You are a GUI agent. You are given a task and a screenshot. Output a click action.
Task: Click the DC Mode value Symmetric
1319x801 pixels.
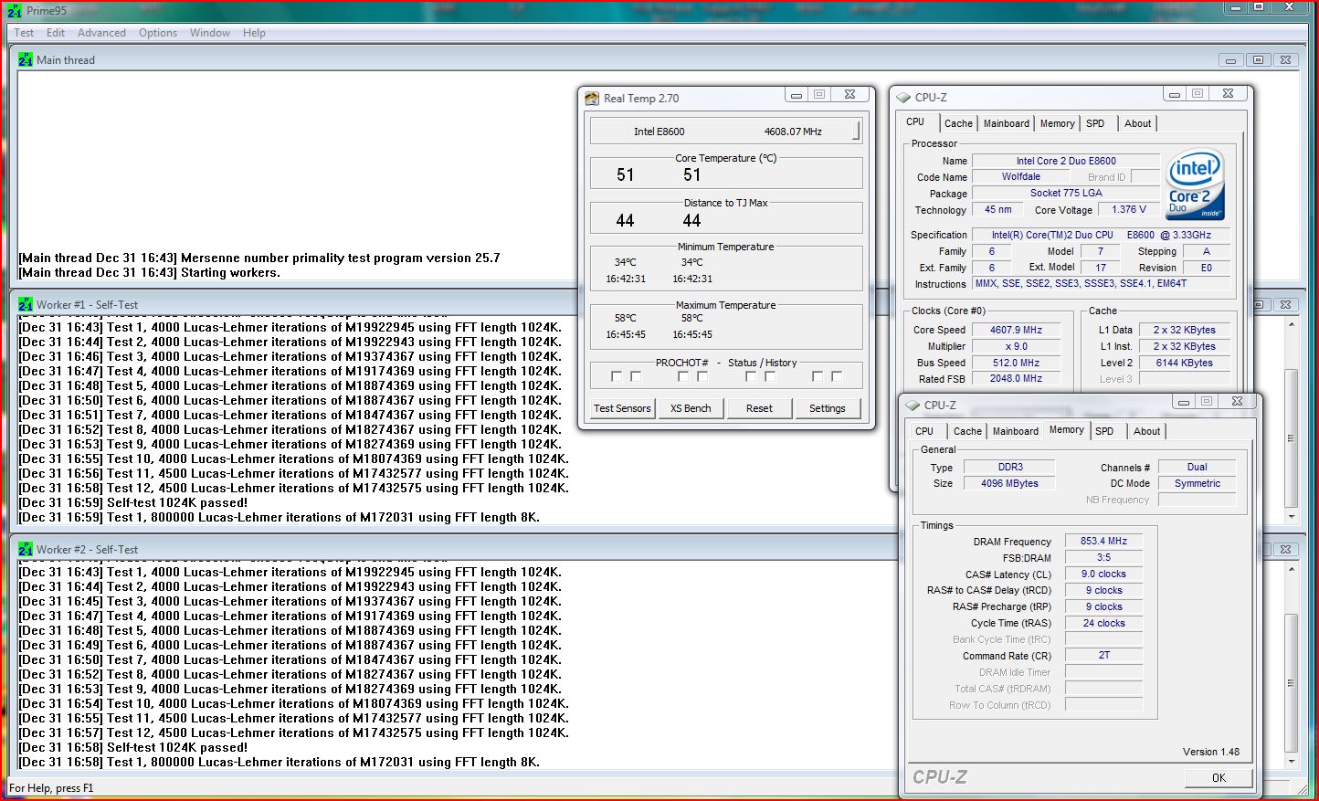pos(1197,483)
